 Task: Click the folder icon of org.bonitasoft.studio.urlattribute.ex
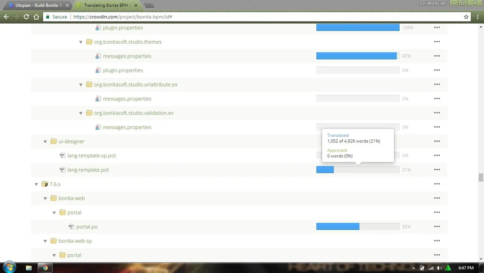(x=89, y=85)
